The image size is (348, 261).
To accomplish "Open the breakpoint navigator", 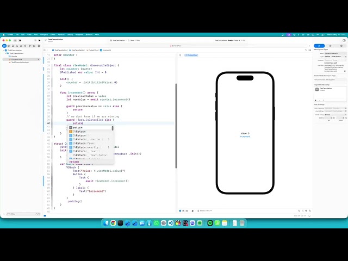I will pyautogui.click(x=34, y=46).
